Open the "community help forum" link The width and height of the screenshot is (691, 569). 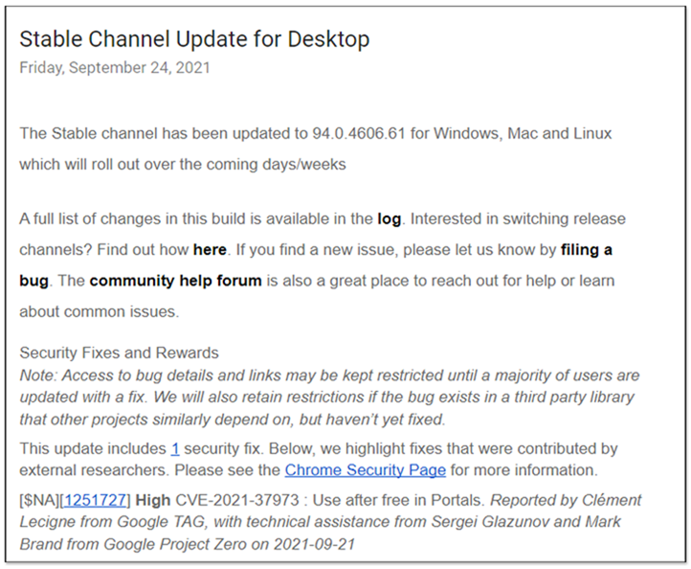click(176, 281)
